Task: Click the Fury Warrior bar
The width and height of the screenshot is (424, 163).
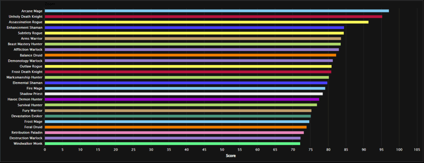Action: (178, 110)
